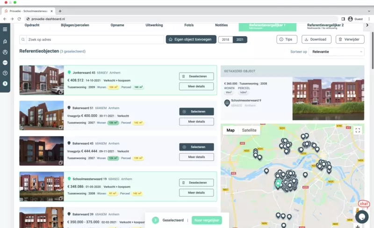The width and height of the screenshot is (374, 228).
Task: Open the MH initials avatar in the sidebar
Action: (5, 63)
